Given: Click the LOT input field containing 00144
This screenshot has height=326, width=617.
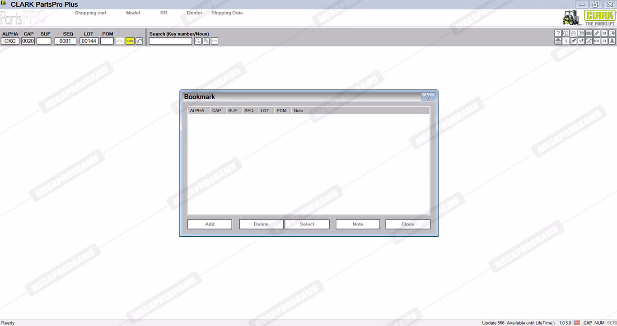Looking at the screenshot, I should pyautogui.click(x=89, y=41).
